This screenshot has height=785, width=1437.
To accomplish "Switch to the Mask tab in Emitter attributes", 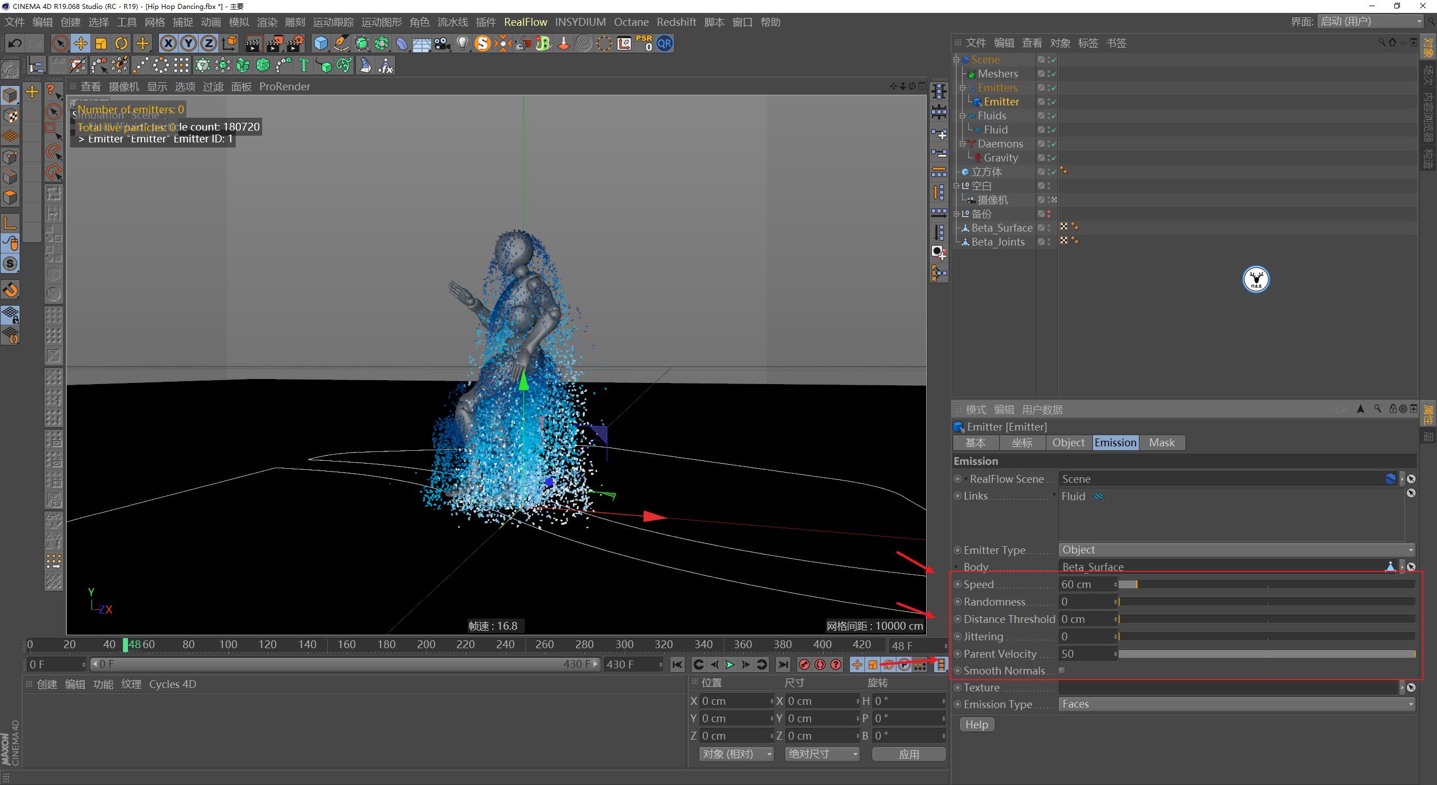I will [1161, 442].
